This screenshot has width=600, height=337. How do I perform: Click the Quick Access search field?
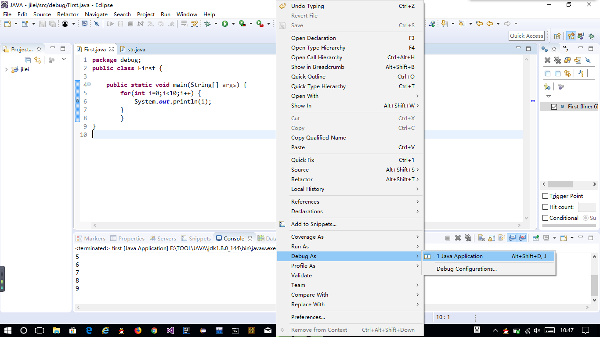point(527,36)
